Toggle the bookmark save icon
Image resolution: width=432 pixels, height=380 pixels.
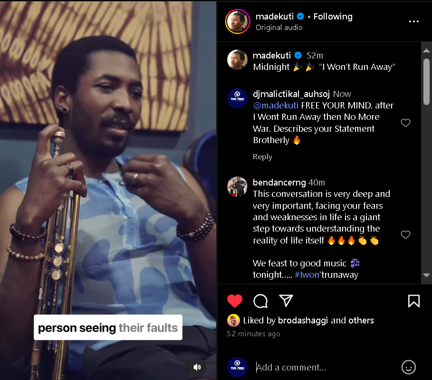[x=413, y=301]
